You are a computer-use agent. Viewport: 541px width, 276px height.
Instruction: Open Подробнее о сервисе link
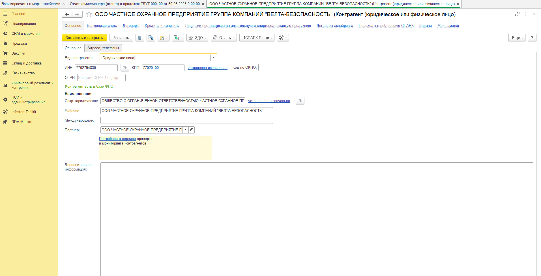pyautogui.click(x=117, y=139)
